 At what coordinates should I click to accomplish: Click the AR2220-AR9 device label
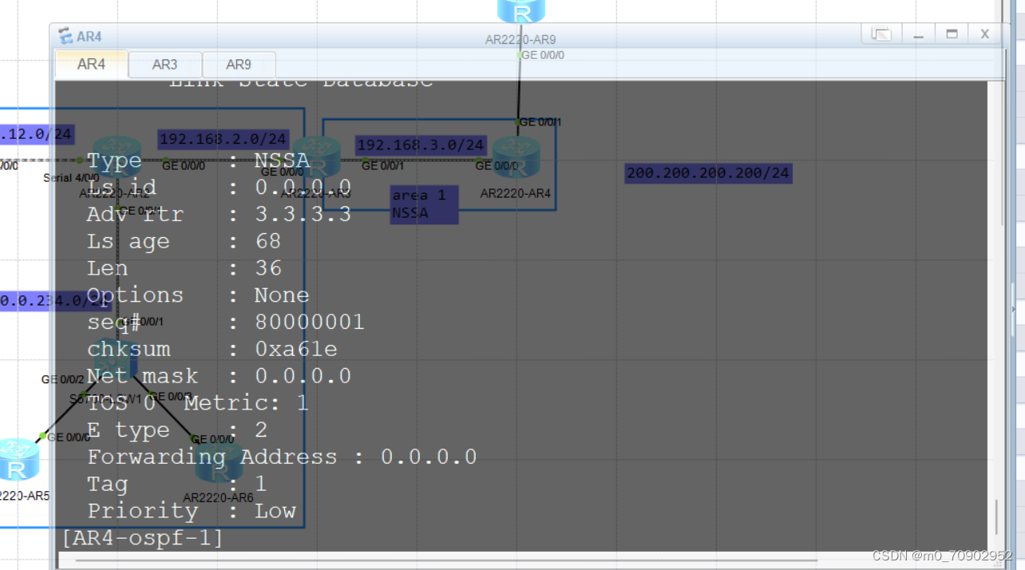[x=520, y=39]
